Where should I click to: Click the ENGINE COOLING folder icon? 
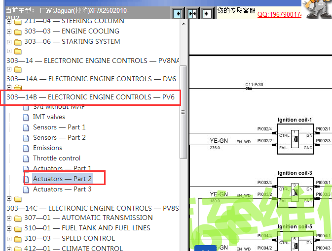[18, 32]
